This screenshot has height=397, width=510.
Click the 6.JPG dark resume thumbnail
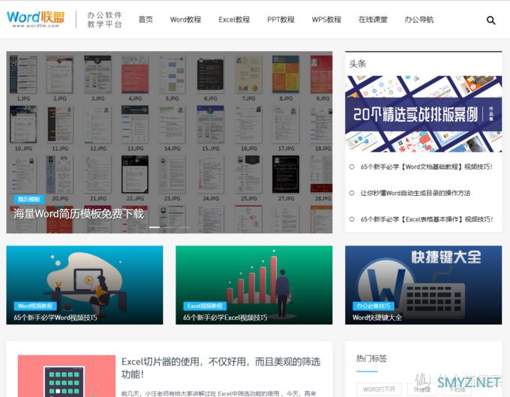[x=211, y=74]
